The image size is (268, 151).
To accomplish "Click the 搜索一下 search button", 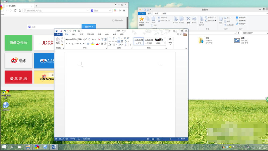I will pos(89,27).
